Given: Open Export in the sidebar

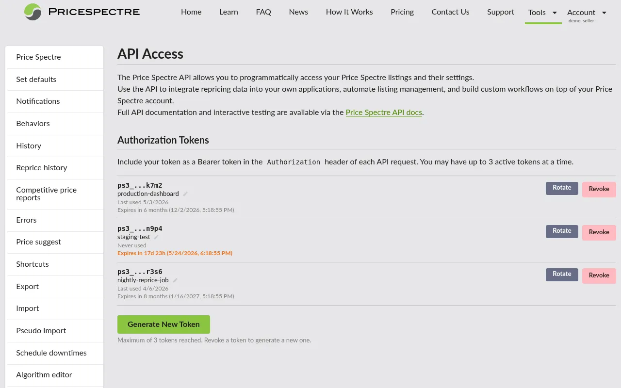Looking at the screenshot, I should [55, 287].
